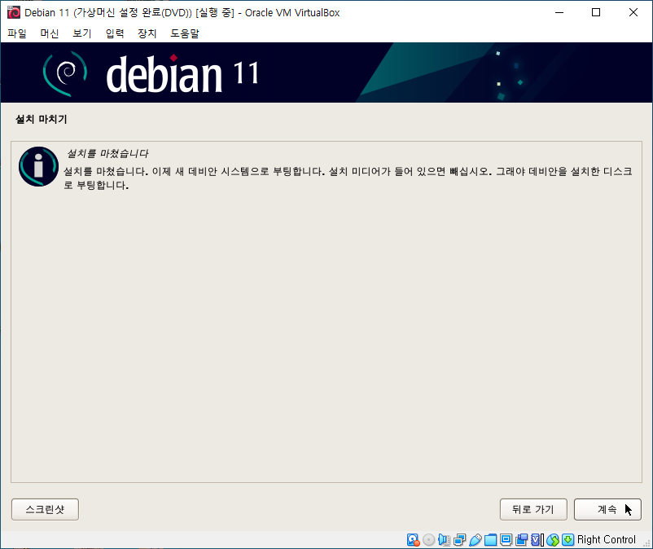This screenshot has height=549, width=653.
Task: Maximize the VirtualBox window
Action: click(x=596, y=12)
